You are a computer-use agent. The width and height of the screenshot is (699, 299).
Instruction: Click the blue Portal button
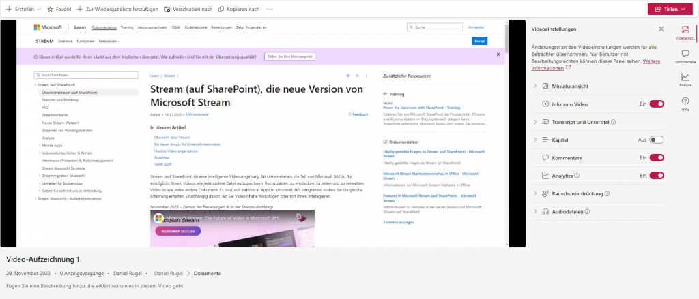click(479, 41)
